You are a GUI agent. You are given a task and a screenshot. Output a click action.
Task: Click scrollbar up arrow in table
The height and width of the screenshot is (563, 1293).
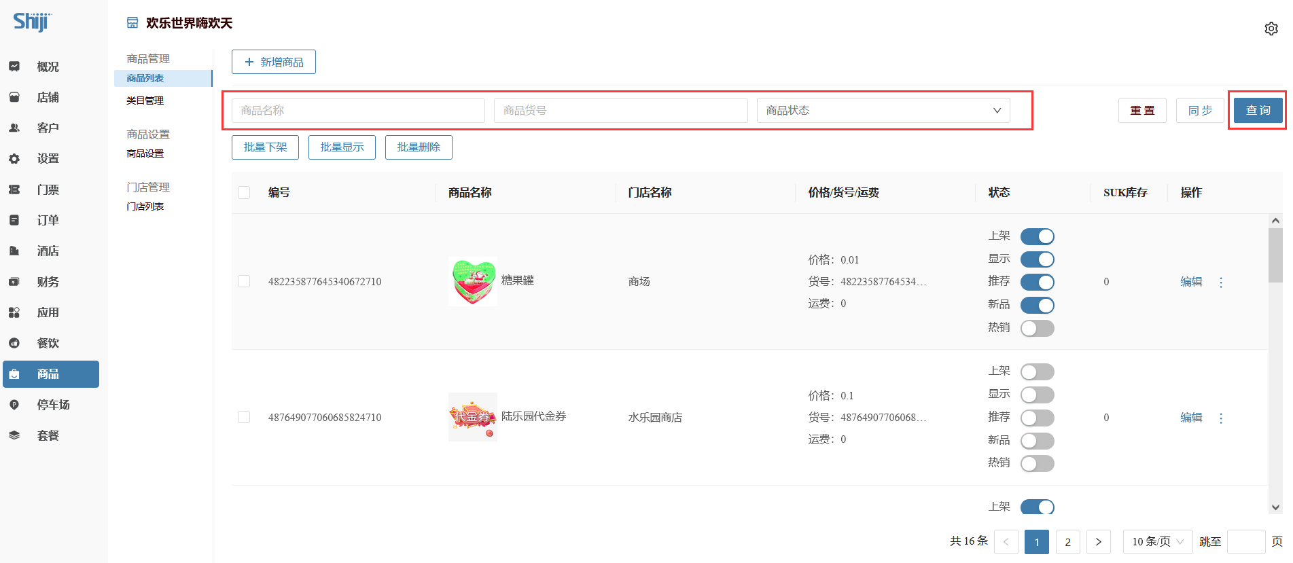(1275, 221)
